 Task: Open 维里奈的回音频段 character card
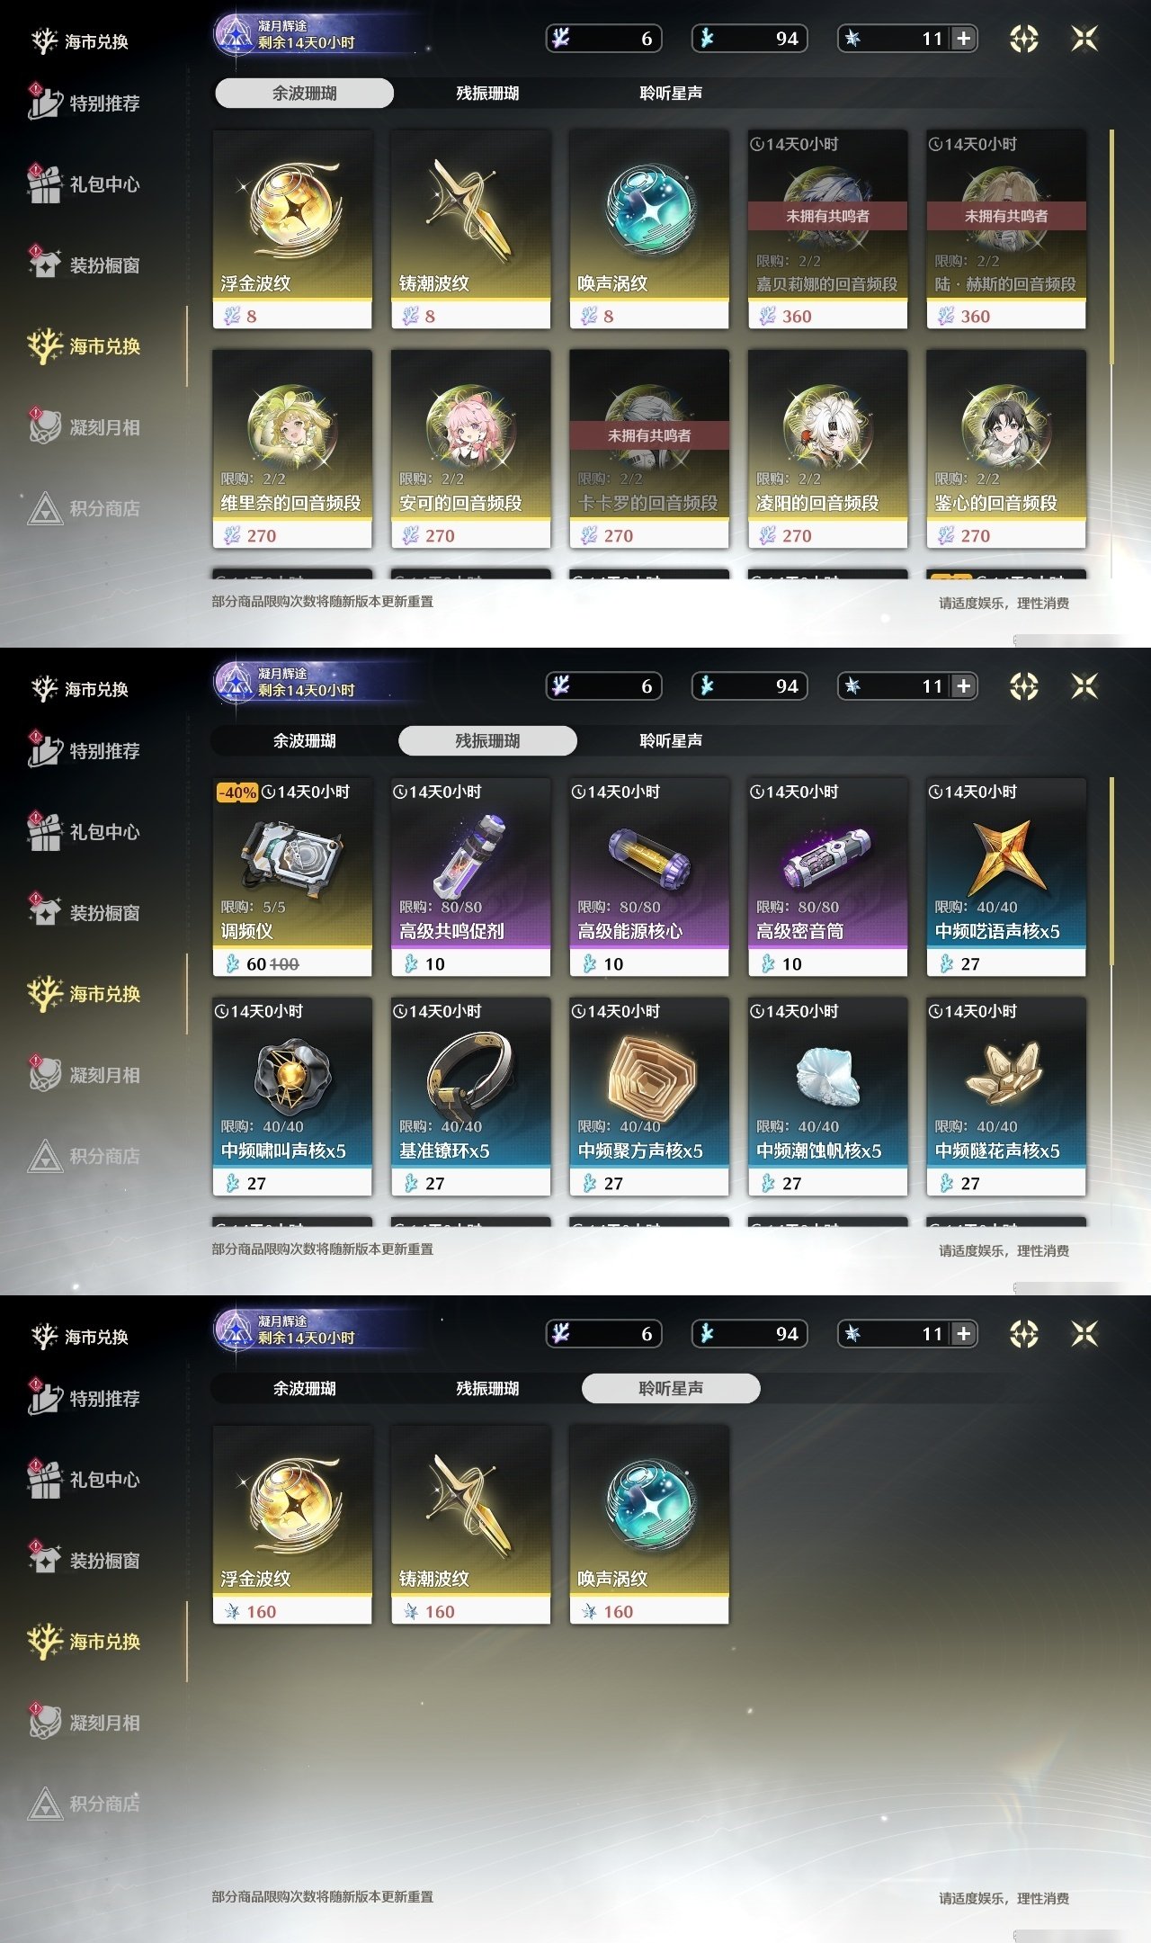(292, 449)
